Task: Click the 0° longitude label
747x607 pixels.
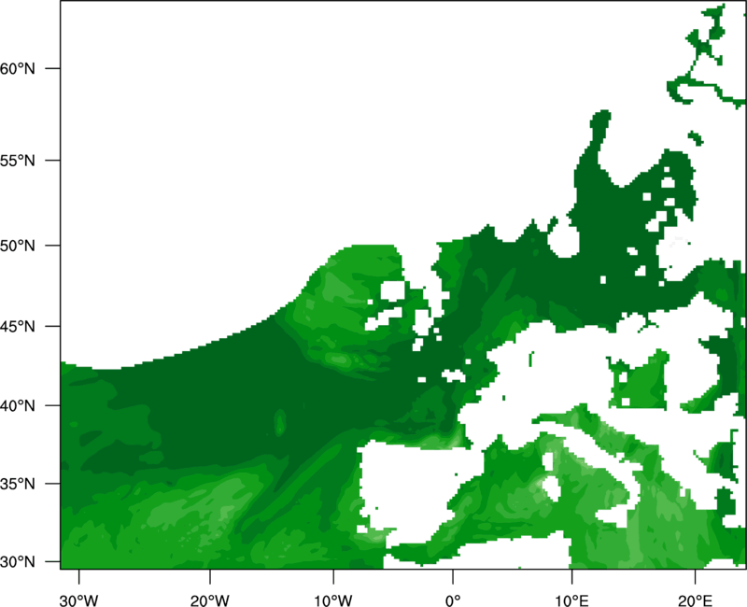Action: [453, 600]
